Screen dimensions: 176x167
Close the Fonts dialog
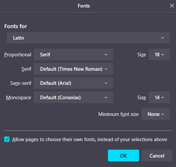tap(172, 6)
